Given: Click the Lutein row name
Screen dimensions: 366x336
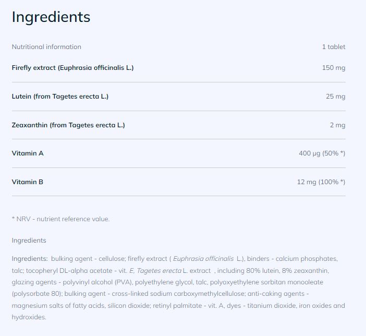Looking at the screenshot, I should click(x=60, y=97).
